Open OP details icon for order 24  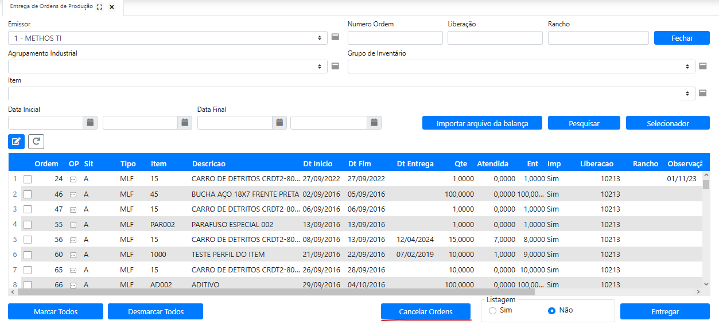coord(73,179)
